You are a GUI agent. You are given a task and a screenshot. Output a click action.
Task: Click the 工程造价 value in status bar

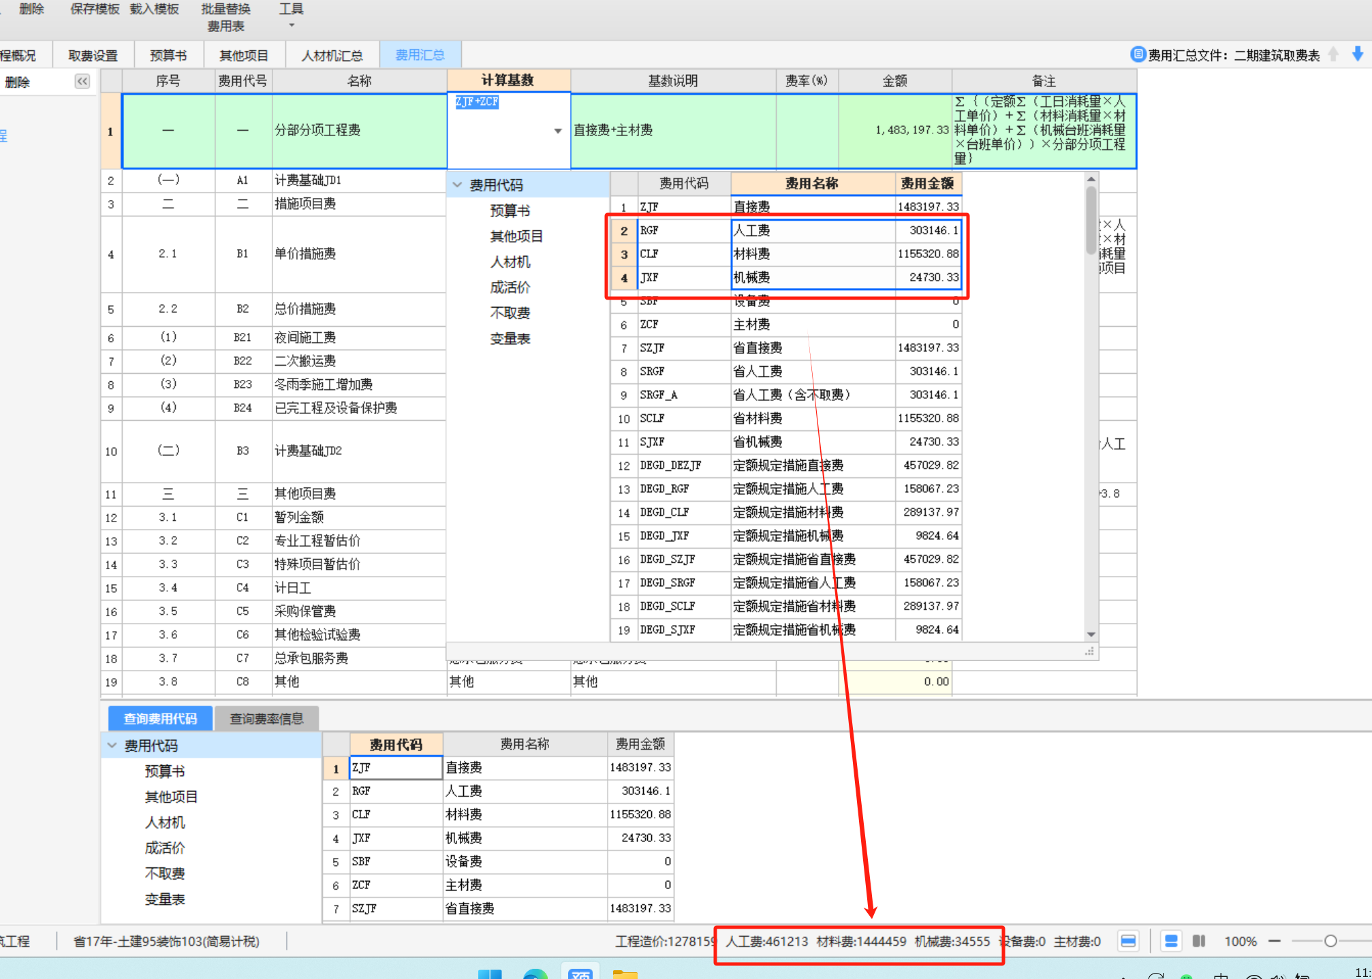666,942
